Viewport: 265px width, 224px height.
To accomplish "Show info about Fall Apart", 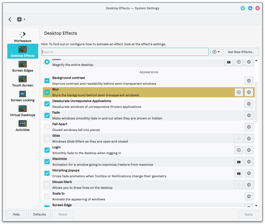I will tap(249, 127).
